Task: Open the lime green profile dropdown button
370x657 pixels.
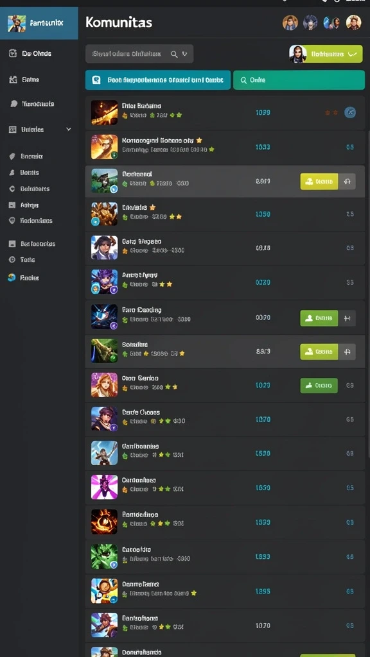Action: (x=326, y=54)
